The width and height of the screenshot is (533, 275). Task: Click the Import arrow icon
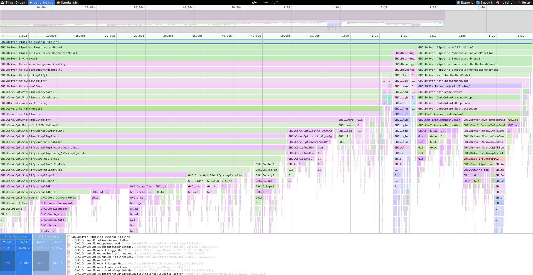pyautogui.click(x=478, y=2)
